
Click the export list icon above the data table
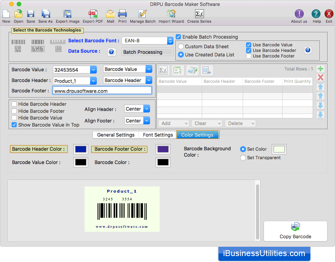point(206,70)
